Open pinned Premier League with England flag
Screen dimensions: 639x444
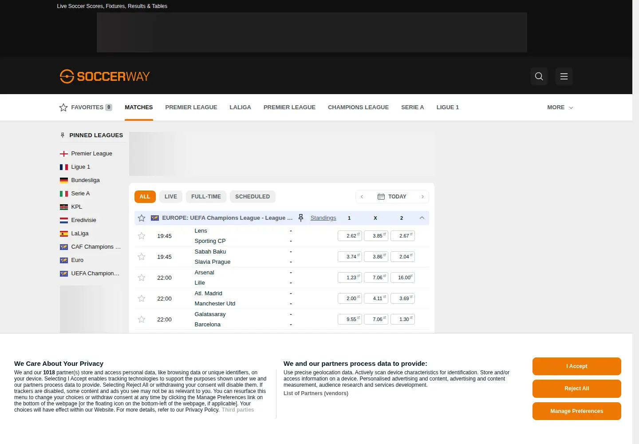[86, 154]
